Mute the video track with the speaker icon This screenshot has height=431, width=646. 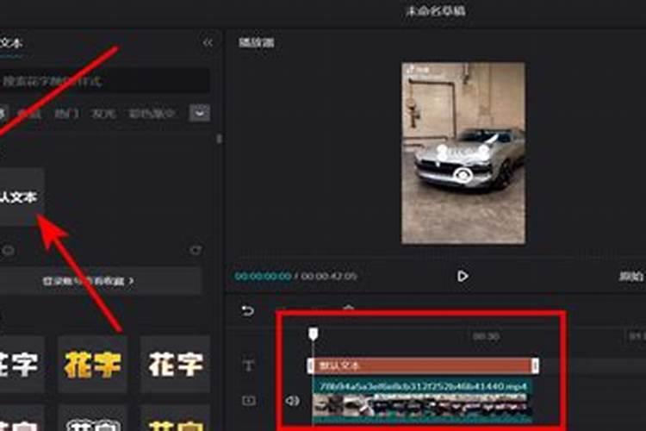(x=292, y=400)
